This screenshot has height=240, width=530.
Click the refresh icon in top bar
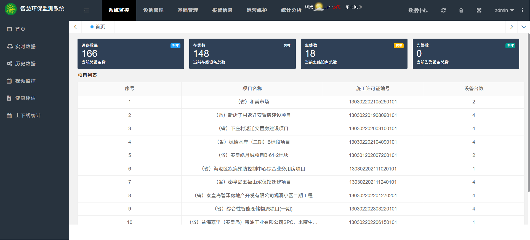coord(443,10)
